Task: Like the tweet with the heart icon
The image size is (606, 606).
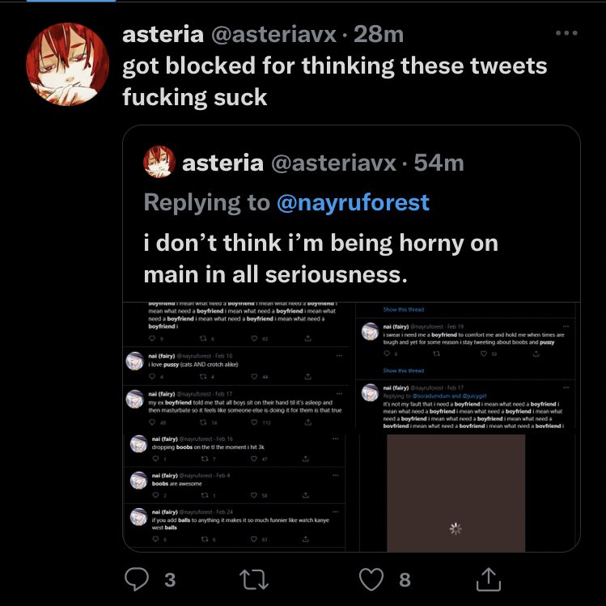Action: 371,578
